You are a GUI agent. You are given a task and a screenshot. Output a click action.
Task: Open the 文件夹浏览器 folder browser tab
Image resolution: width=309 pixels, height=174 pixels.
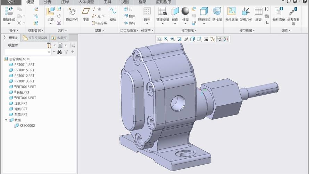pos(35,38)
